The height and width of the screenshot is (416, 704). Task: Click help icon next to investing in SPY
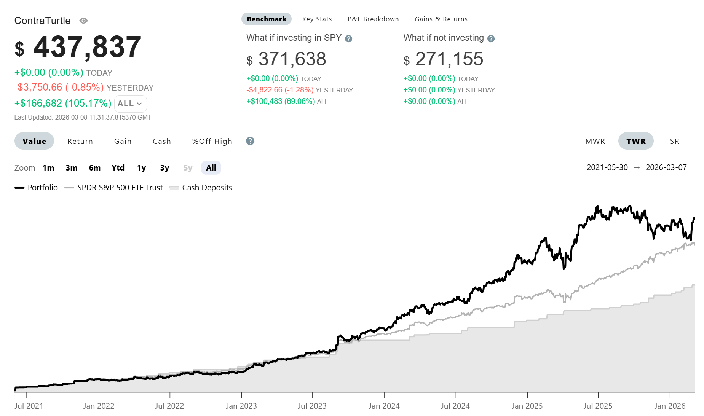(x=348, y=39)
